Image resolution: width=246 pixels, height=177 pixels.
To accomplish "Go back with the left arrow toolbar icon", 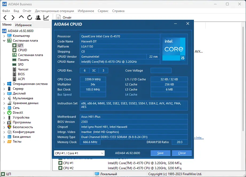I will coord(5,18).
